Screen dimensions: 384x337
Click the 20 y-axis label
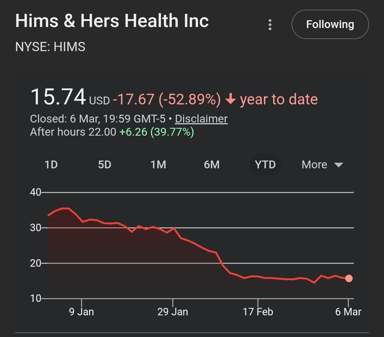[x=36, y=263]
